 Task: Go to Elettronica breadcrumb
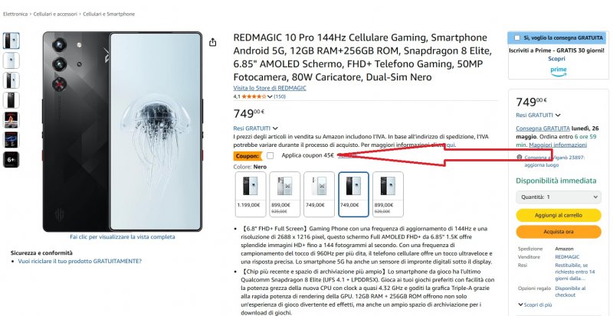tap(15, 14)
